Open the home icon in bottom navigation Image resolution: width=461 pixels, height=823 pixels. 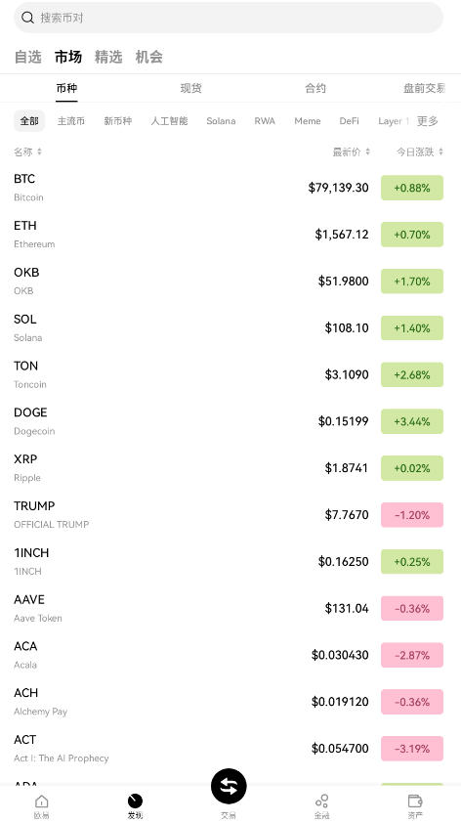click(41, 801)
